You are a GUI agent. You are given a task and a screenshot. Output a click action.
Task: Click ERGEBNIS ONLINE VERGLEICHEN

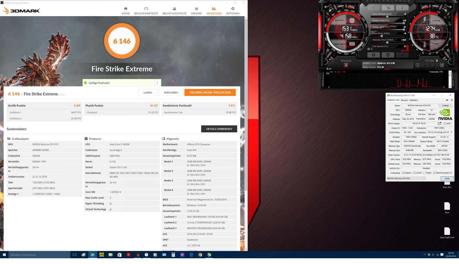[210, 92]
